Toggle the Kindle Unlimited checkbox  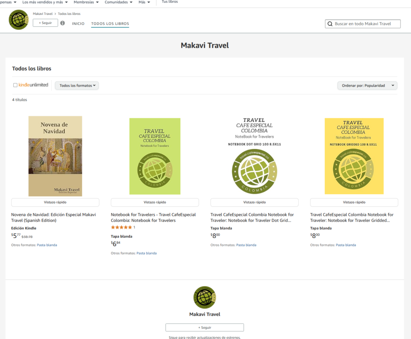(15, 85)
